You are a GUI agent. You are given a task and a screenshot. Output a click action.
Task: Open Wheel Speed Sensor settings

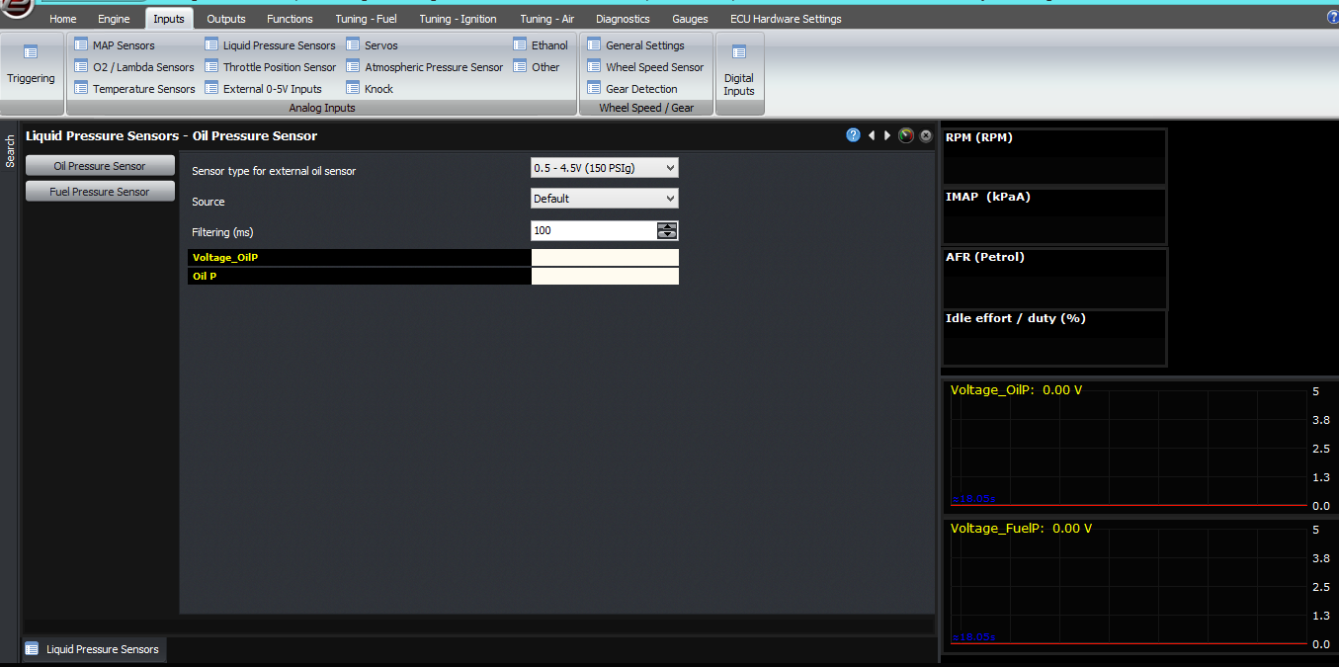(x=645, y=67)
